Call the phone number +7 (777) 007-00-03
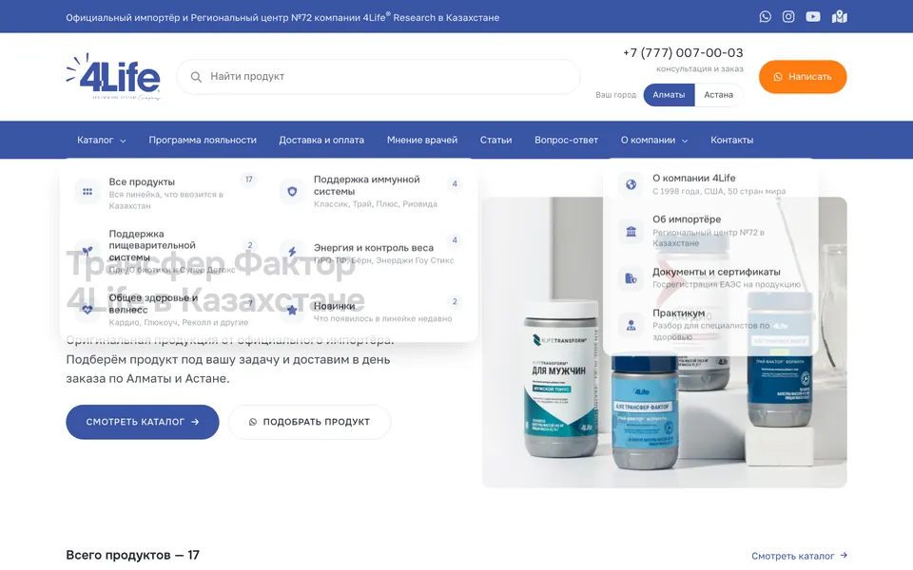The image size is (913, 570). point(683,53)
